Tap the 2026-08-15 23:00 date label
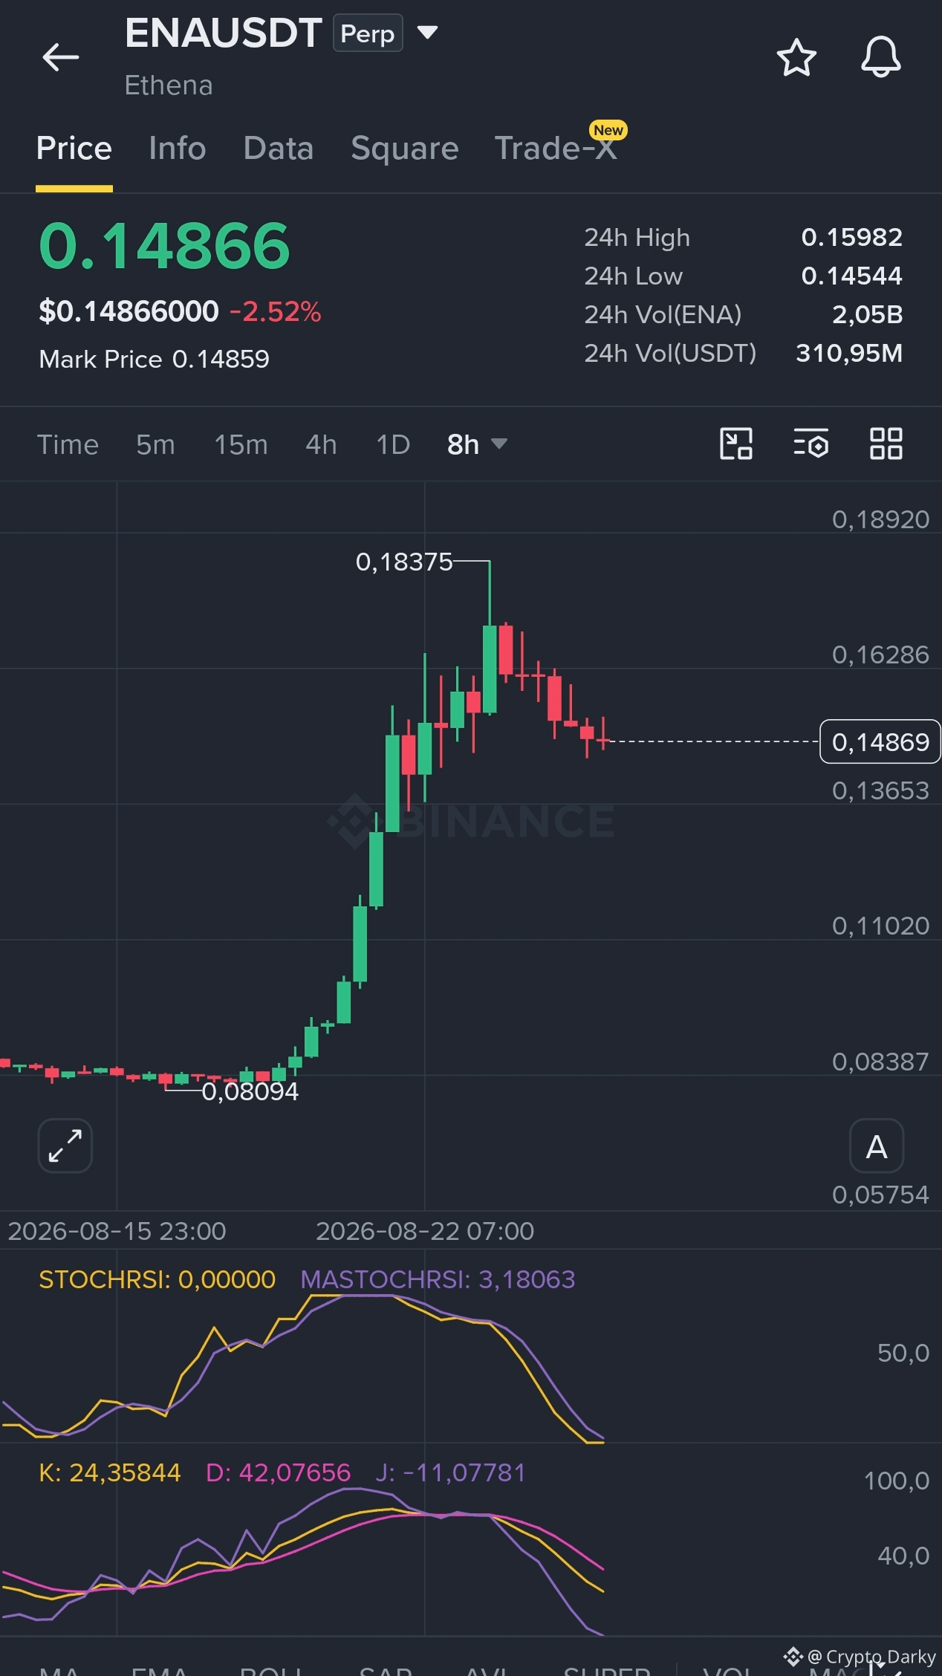The image size is (942, 1676). point(117,1231)
